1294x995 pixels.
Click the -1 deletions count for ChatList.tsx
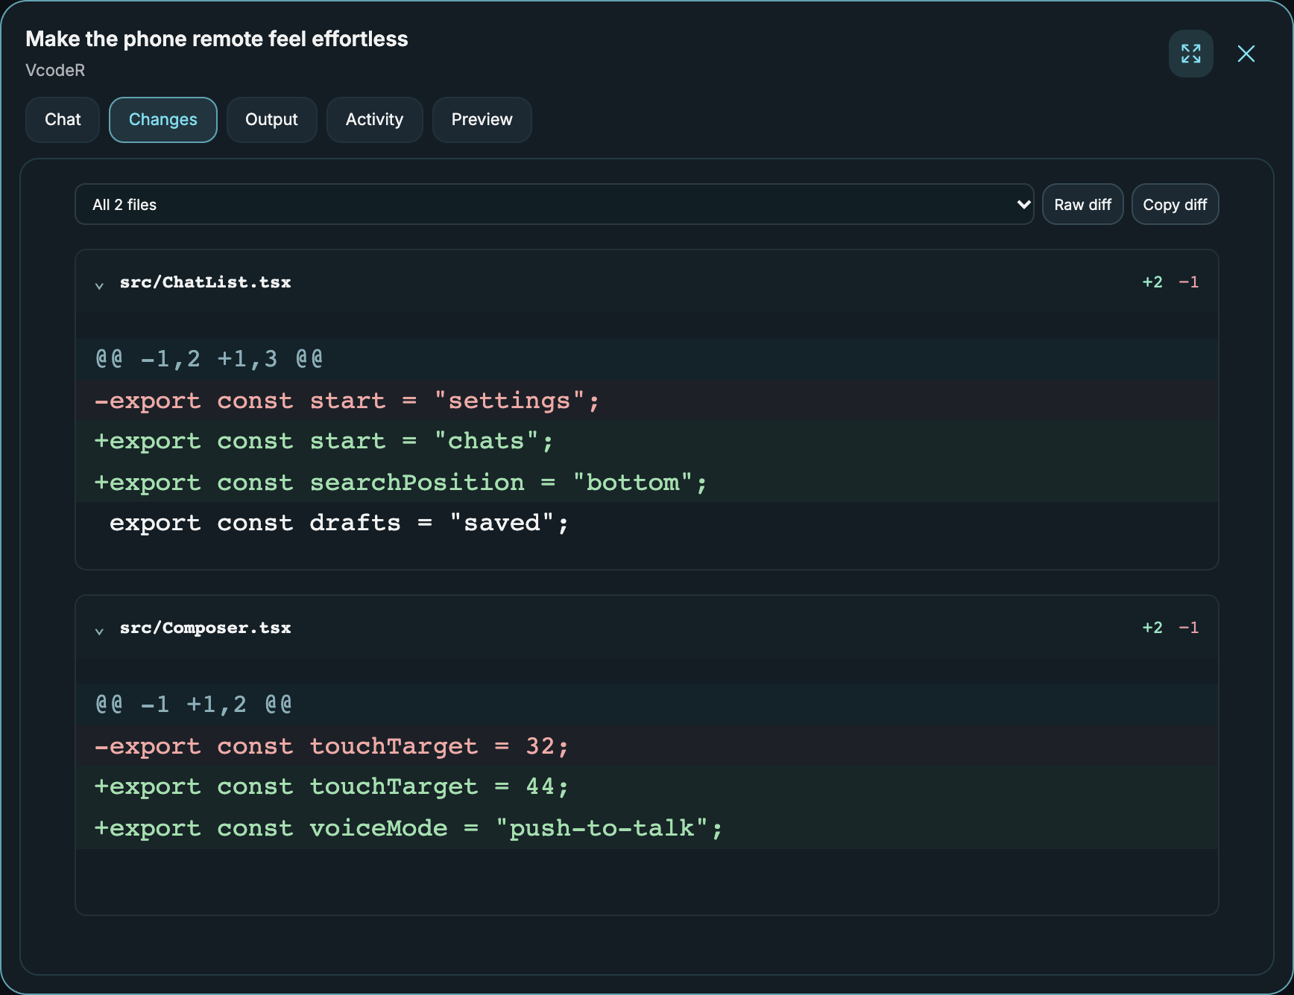[x=1189, y=282]
